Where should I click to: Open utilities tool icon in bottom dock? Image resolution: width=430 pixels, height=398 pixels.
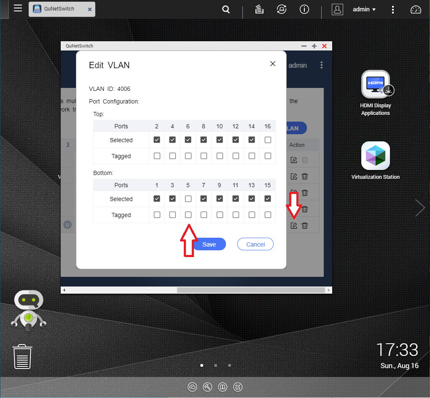coord(207,387)
